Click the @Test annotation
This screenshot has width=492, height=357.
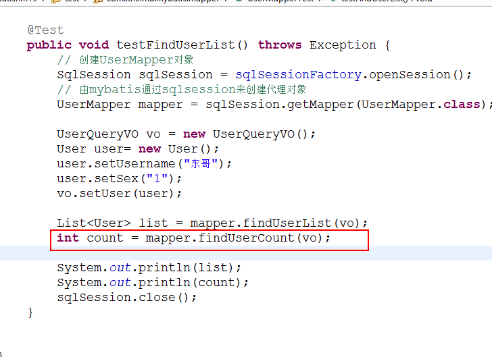tap(45, 30)
